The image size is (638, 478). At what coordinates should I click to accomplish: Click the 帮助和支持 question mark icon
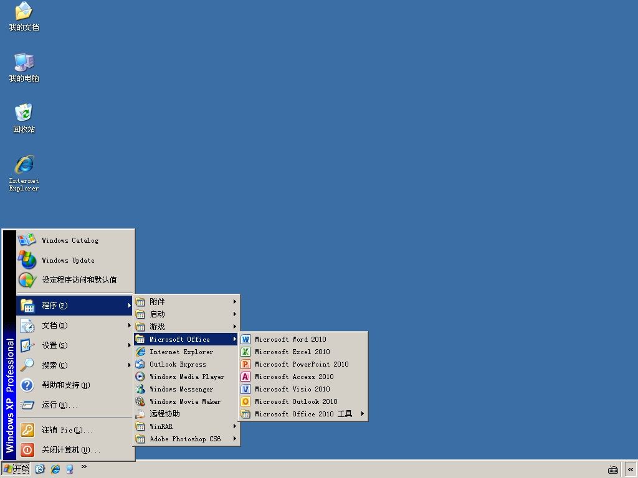tap(27, 385)
